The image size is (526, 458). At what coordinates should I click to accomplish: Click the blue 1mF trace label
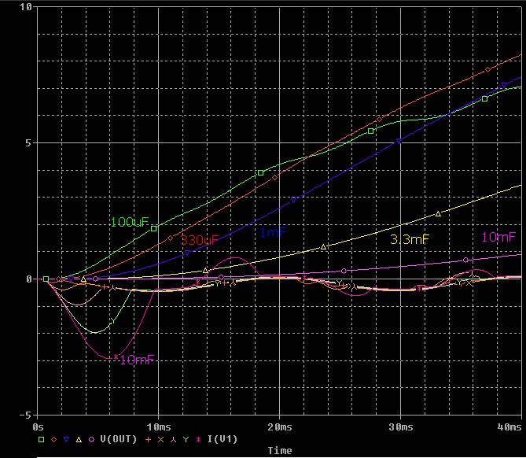pos(273,232)
